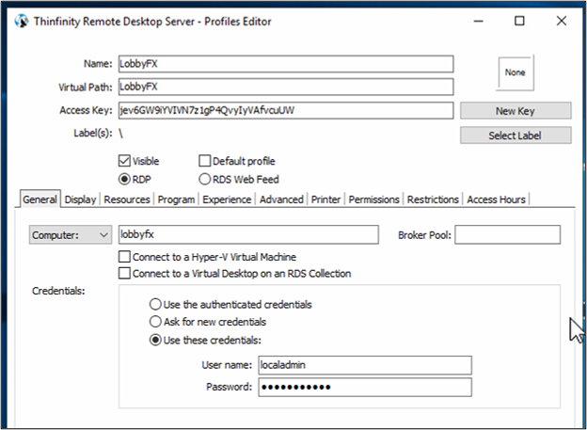
Task: Click the None label preview box
Action: [x=515, y=72]
